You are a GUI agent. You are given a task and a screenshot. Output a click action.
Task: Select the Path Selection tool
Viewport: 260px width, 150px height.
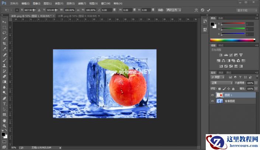click(4, 109)
